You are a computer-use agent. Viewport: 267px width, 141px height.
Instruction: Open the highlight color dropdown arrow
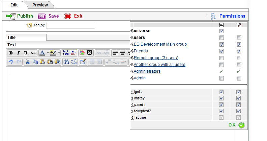point(59,53)
